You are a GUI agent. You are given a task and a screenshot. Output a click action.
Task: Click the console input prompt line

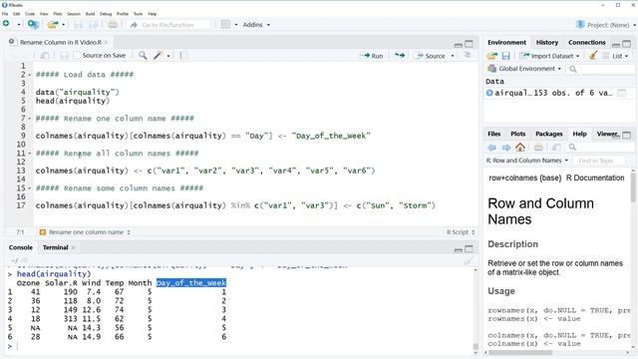[x=240, y=346]
